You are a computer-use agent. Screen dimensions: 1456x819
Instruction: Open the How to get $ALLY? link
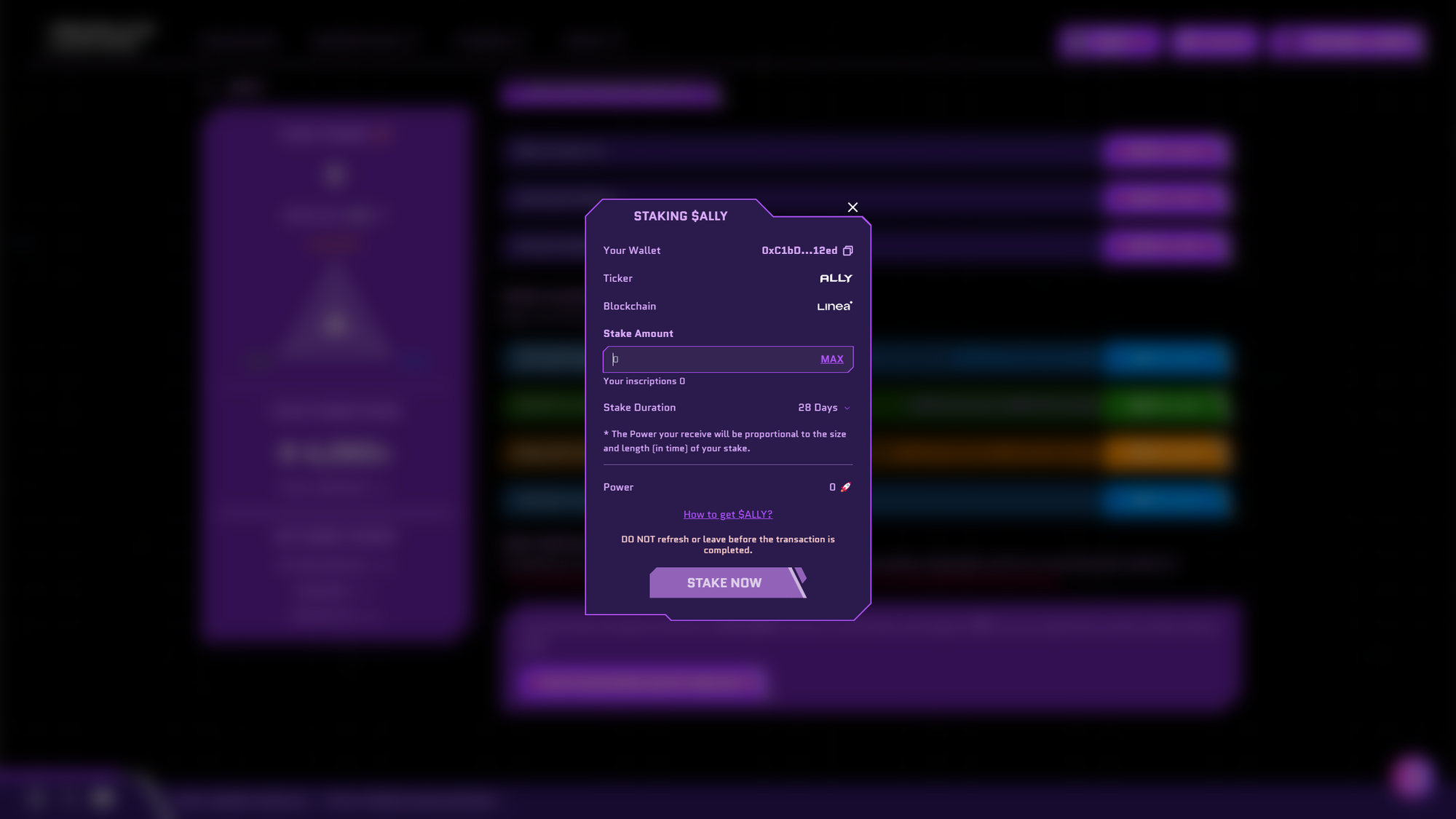click(728, 514)
